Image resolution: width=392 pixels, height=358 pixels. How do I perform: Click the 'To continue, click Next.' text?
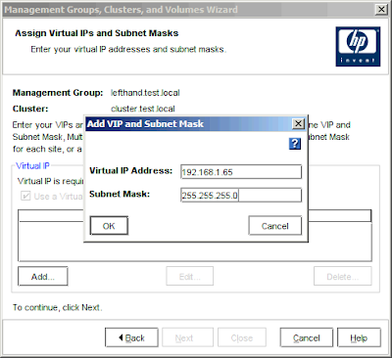[x=58, y=307]
